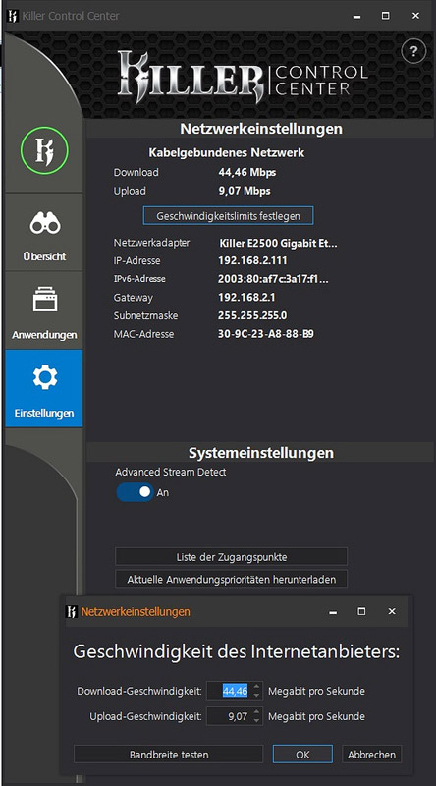Image resolution: width=436 pixels, height=786 pixels.
Task: Click Killer icon in main title bar
Action: (13, 16)
